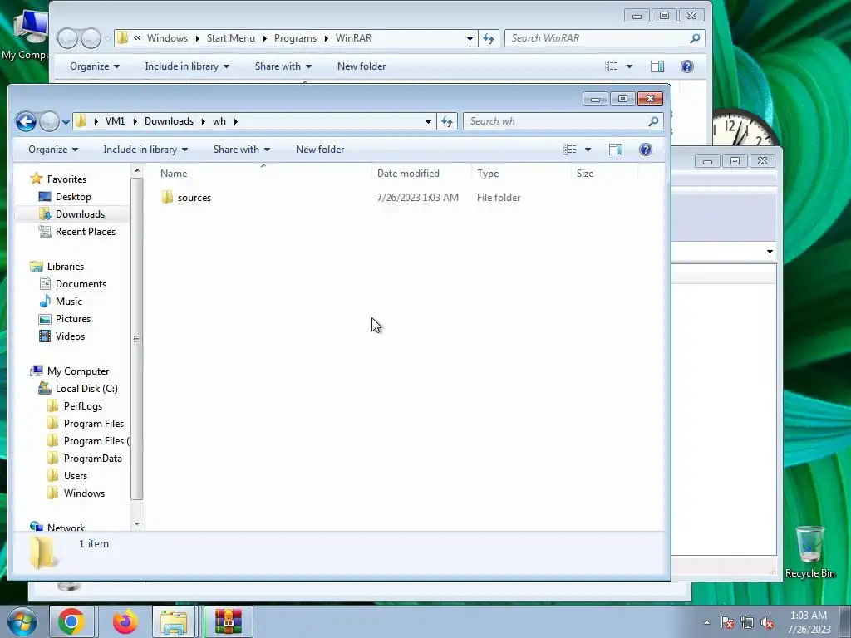Image resolution: width=851 pixels, height=638 pixels.
Task: Open Local Disk (C:)
Action: (x=86, y=389)
